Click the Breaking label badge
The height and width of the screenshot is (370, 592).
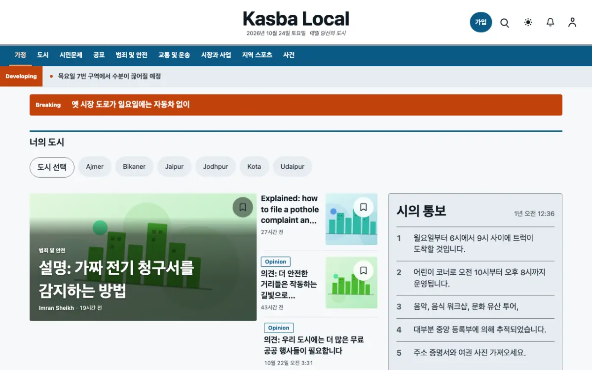48,105
